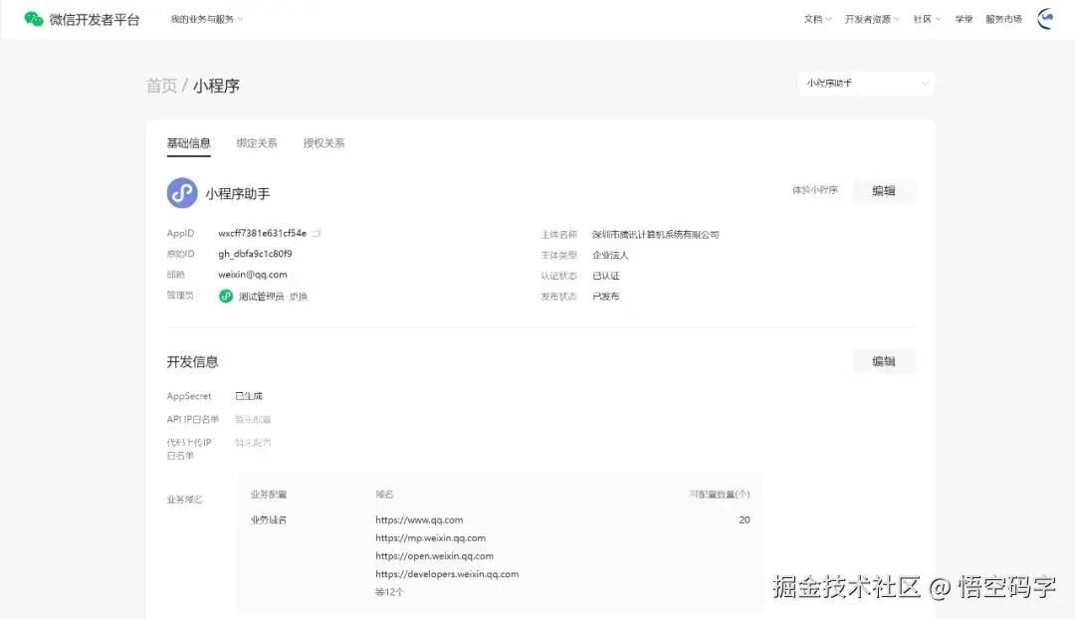Expand the 社区 menu
Viewport: 1075px width, 619px height.
click(x=927, y=19)
